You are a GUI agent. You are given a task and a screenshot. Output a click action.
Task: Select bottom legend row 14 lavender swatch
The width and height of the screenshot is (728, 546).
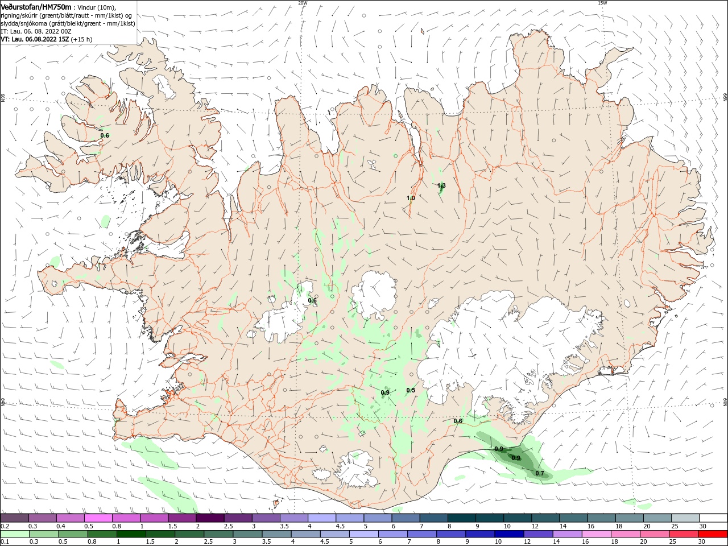coord(566,534)
